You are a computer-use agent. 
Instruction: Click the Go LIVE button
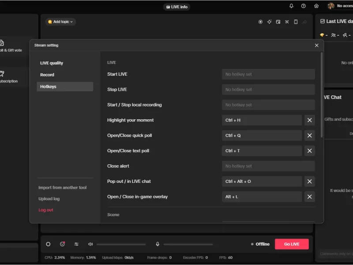tap(292, 244)
